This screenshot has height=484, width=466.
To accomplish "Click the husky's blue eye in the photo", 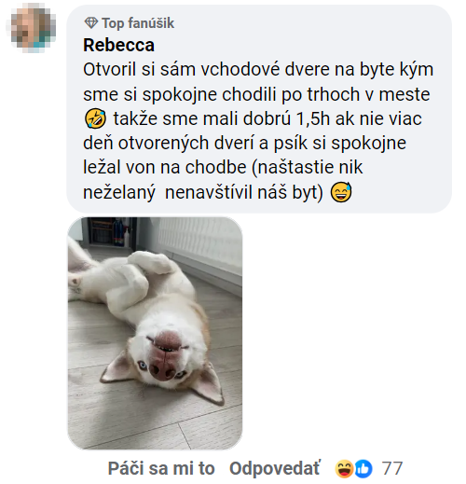I will tap(143, 365).
